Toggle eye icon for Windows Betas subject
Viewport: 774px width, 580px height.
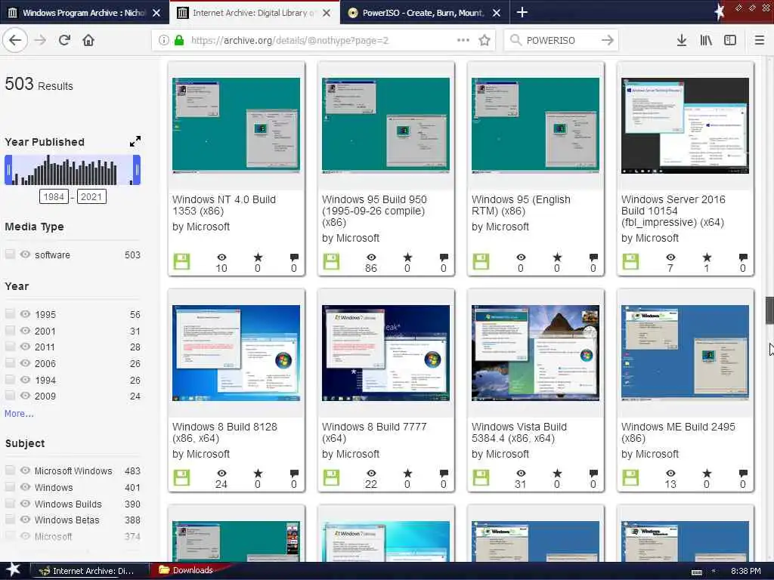point(25,520)
